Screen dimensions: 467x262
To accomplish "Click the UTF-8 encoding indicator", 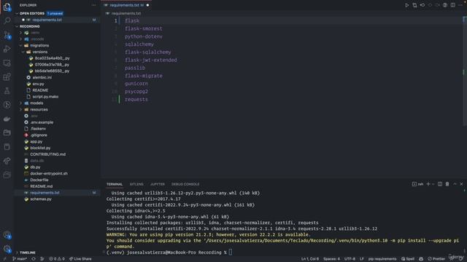I will (x=350, y=259).
